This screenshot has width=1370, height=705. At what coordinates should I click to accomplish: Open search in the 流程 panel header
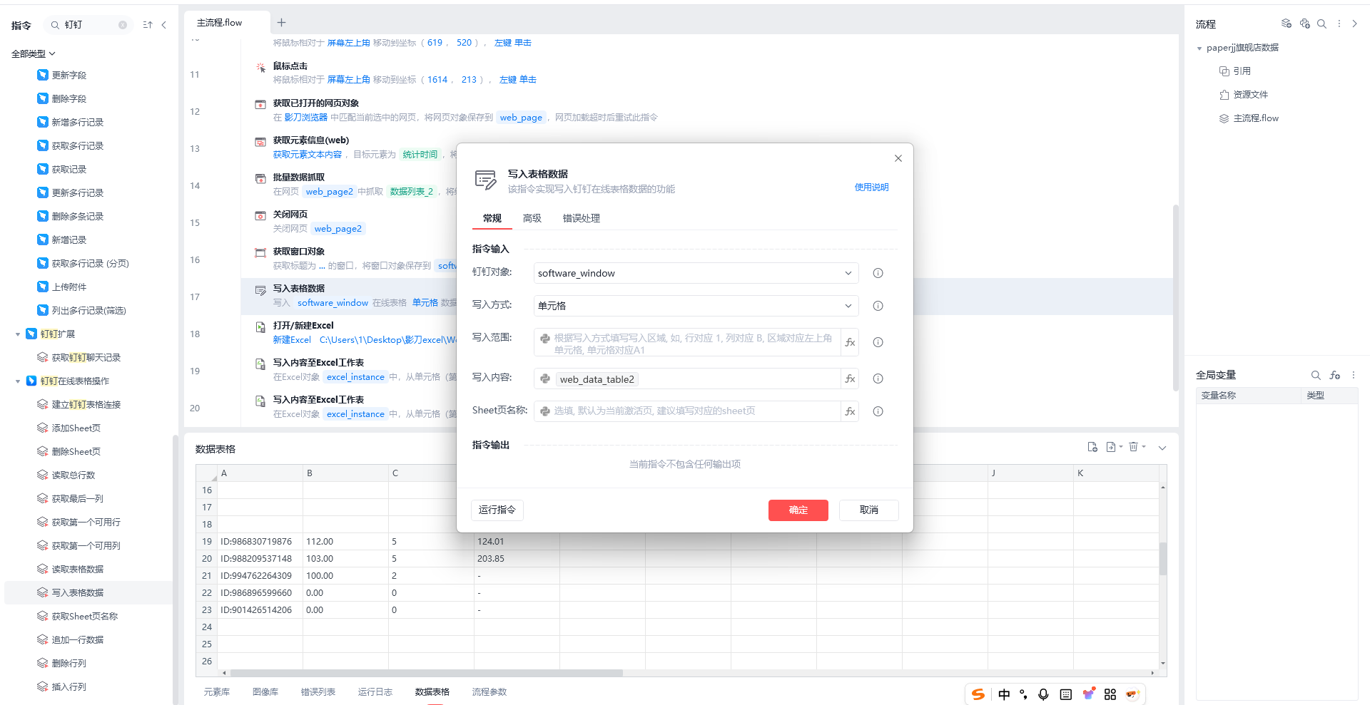tap(1321, 24)
